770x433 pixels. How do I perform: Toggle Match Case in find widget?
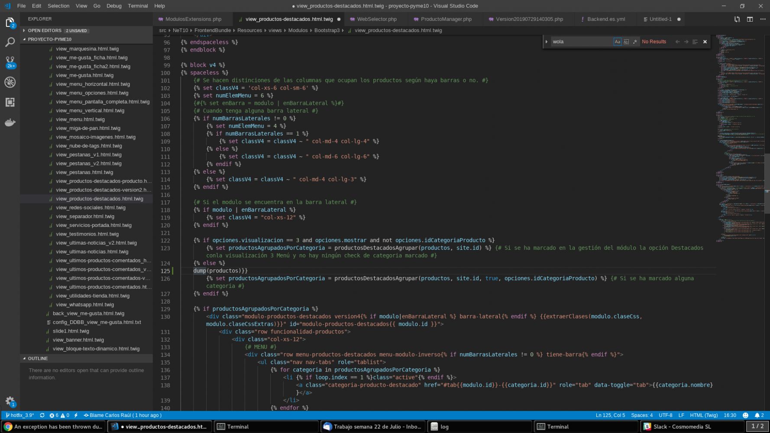pyautogui.click(x=618, y=42)
